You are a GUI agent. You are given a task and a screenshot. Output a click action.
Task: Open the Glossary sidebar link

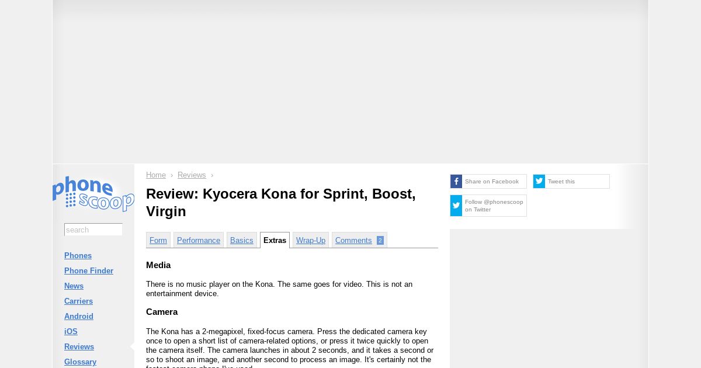click(80, 362)
